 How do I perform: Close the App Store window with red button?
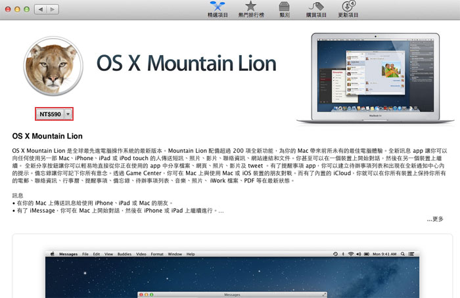tap(8, 9)
